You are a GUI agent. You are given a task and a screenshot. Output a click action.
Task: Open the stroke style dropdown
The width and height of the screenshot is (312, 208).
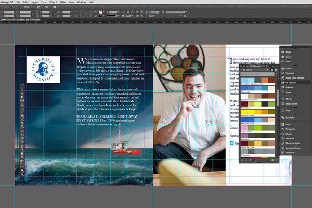click(113, 16)
